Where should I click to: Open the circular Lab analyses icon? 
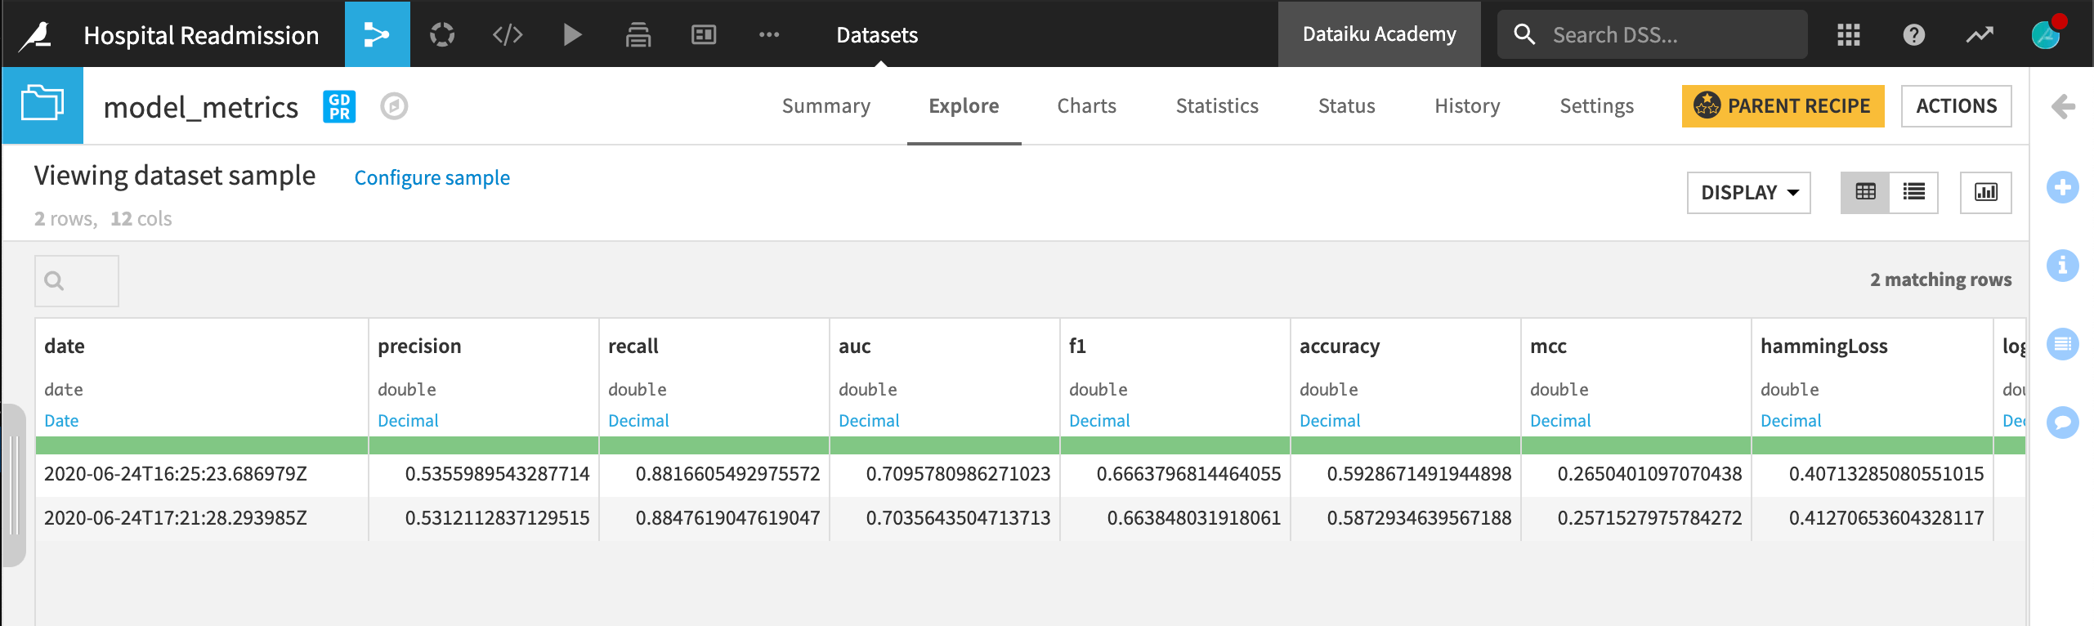[x=442, y=34]
